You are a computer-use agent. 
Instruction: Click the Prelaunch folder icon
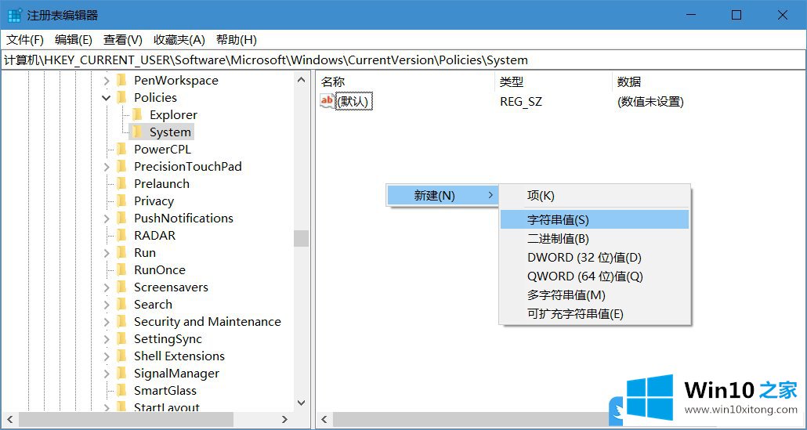[x=121, y=183]
